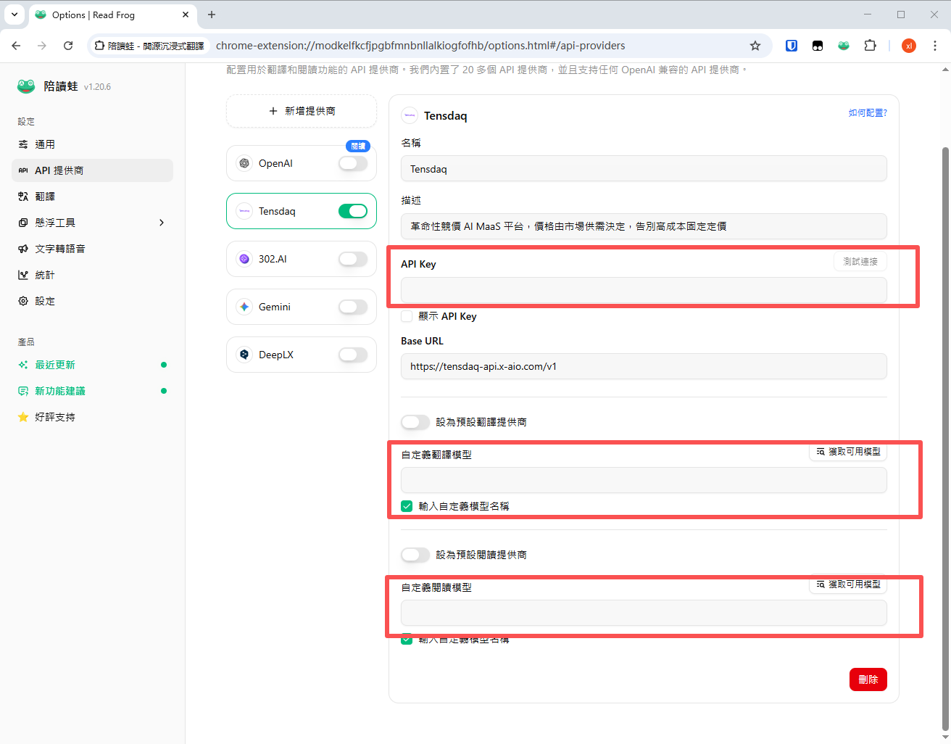This screenshot has height=744, width=951.
Task: Open the 如何配置? help link
Action: [x=868, y=113]
